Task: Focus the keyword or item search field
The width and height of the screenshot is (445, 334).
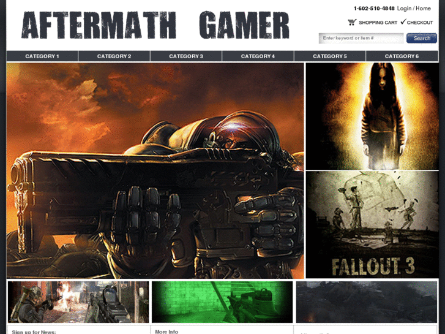Action: (361, 38)
